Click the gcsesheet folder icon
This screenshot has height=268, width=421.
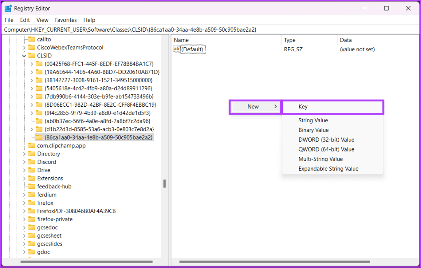point(32,236)
